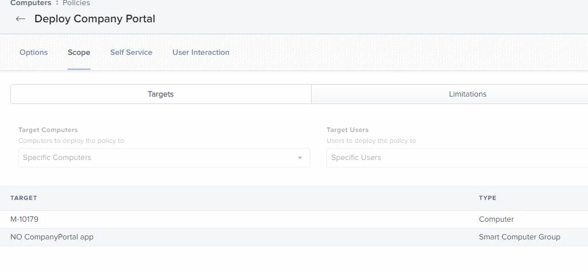The image size is (588, 272).
Task: Select the M-10179 target row
Action: (294, 219)
